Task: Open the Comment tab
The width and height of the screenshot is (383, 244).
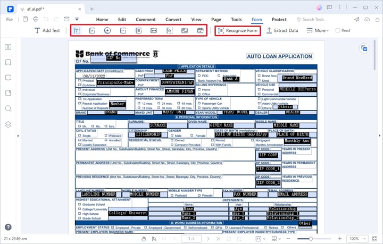Action: tap(146, 20)
